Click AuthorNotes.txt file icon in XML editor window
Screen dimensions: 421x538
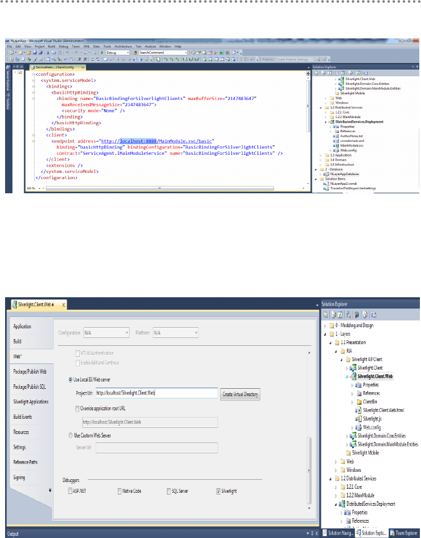(x=337, y=136)
